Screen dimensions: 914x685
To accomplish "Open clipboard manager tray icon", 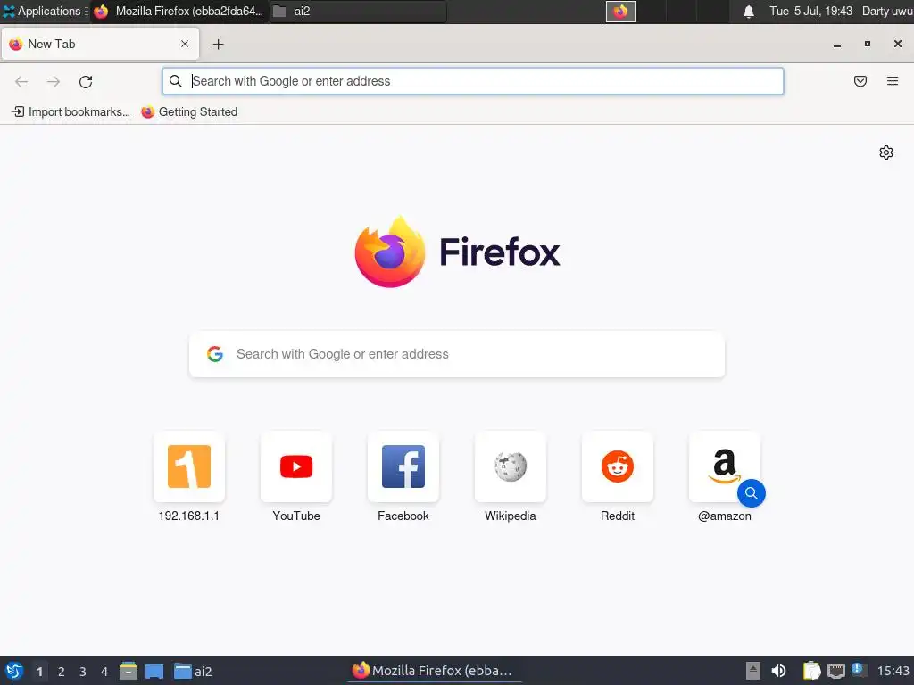I will (x=811, y=671).
